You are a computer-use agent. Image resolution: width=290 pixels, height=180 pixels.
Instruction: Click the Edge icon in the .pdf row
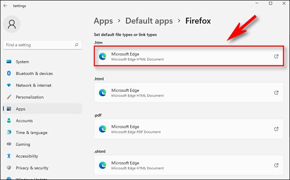point(103,129)
